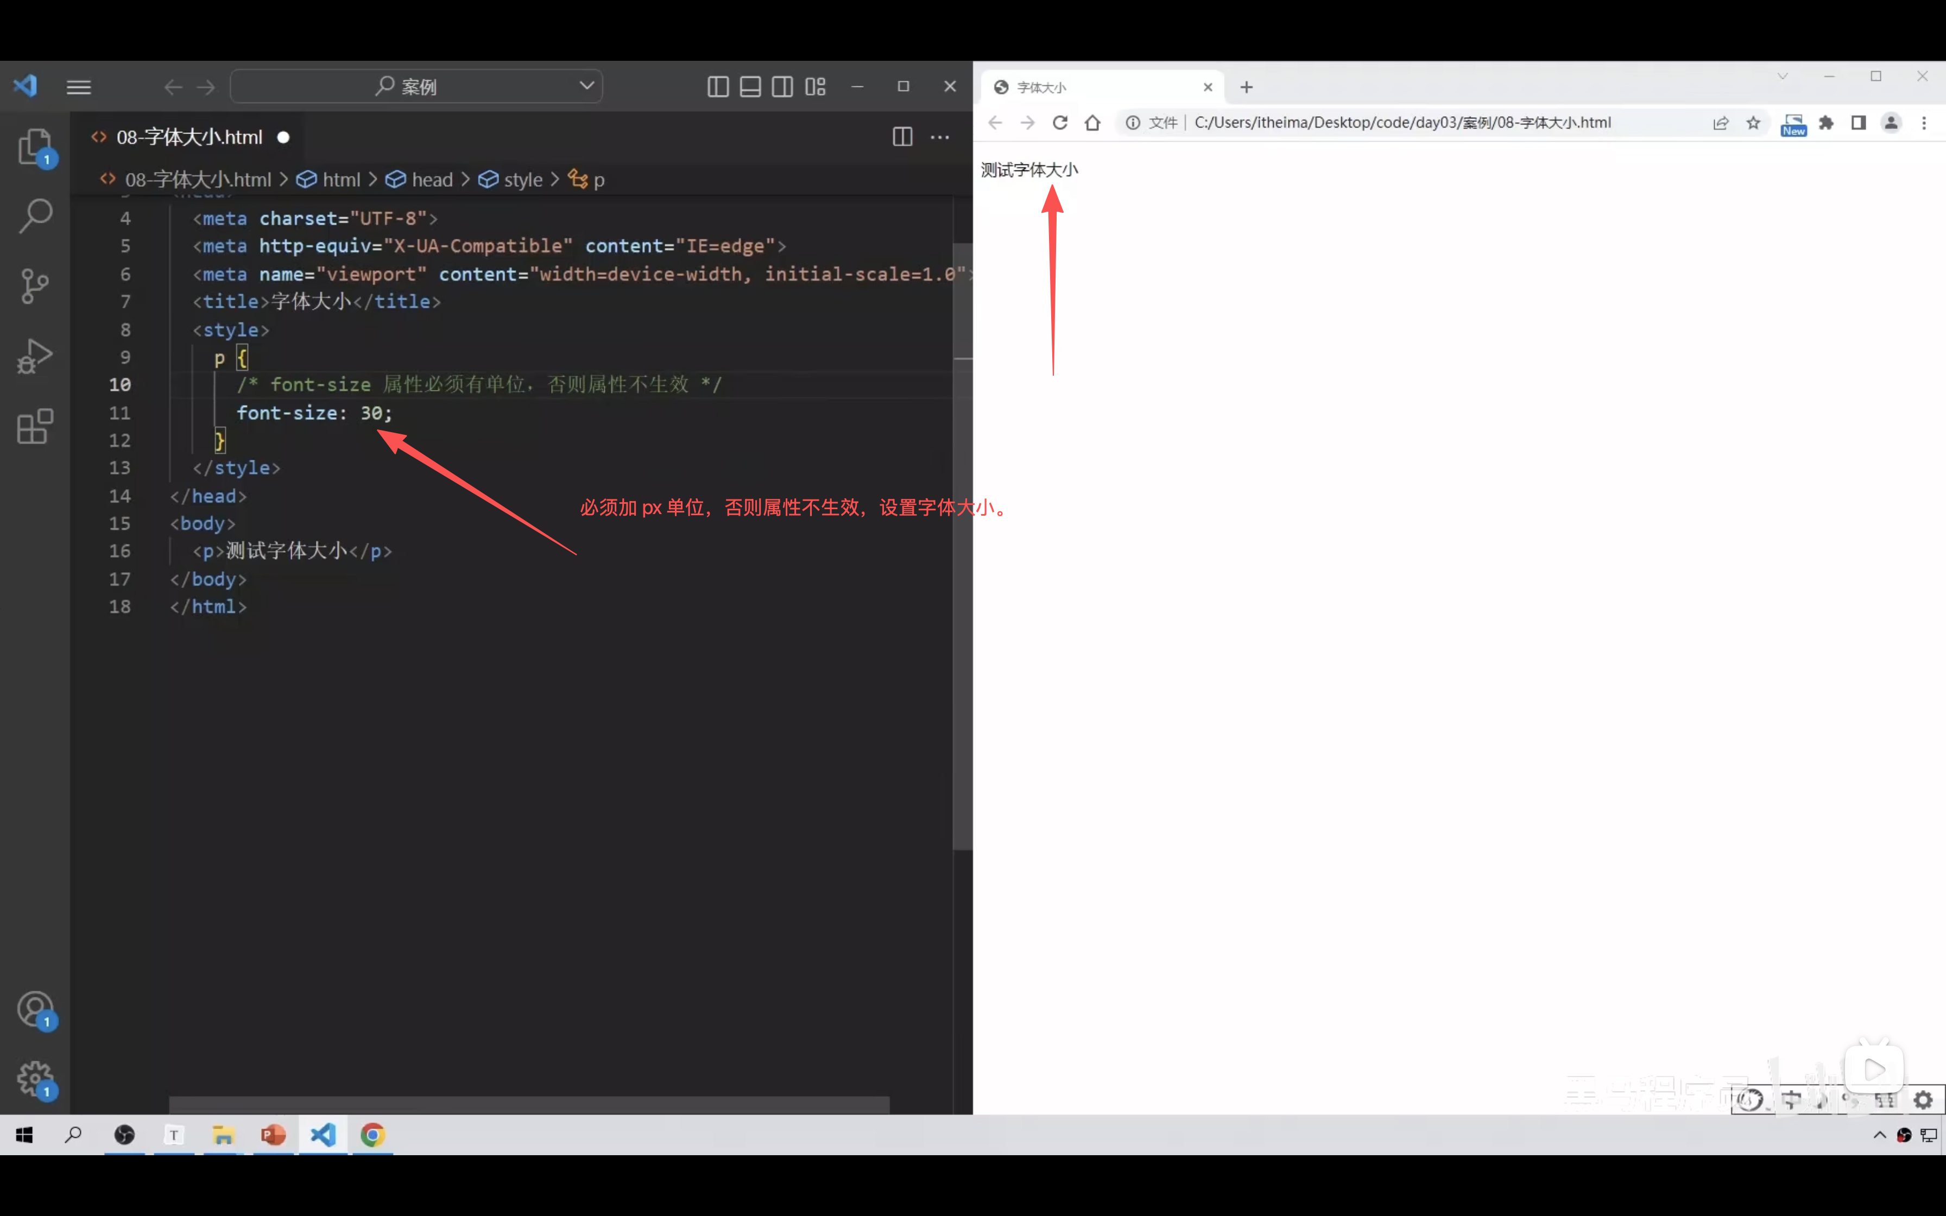Image resolution: width=1946 pixels, height=1216 pixels.
Task: Click the Chrome address bar URL
Action: [1402, 122]
